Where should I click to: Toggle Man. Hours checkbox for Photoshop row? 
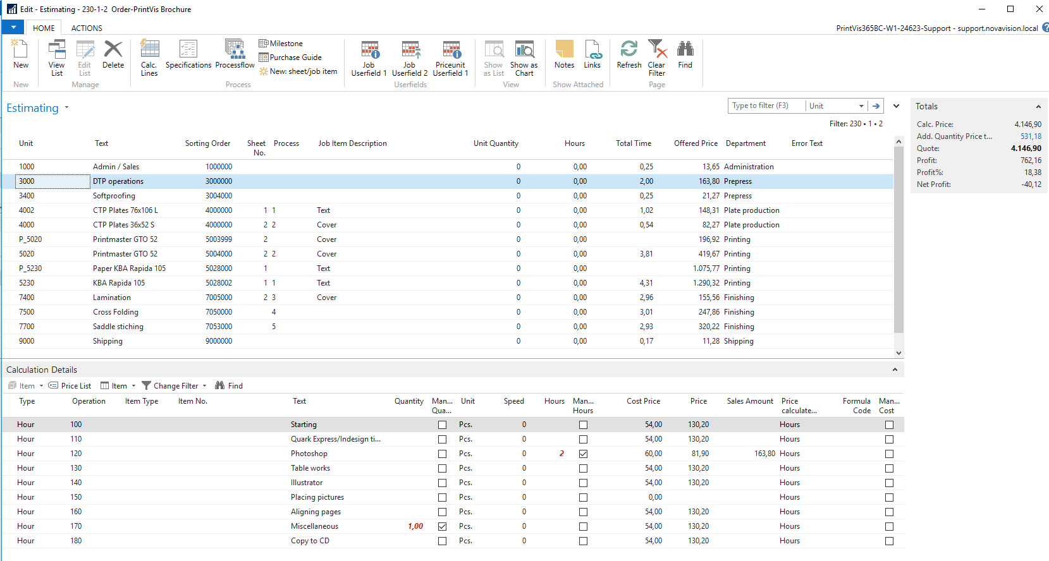coord(583,454)
